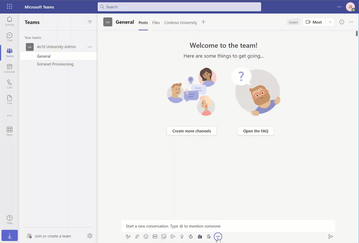The image size is (359, 243).
Task: Switch to the Files tab
Action: [x=156, y=22]
